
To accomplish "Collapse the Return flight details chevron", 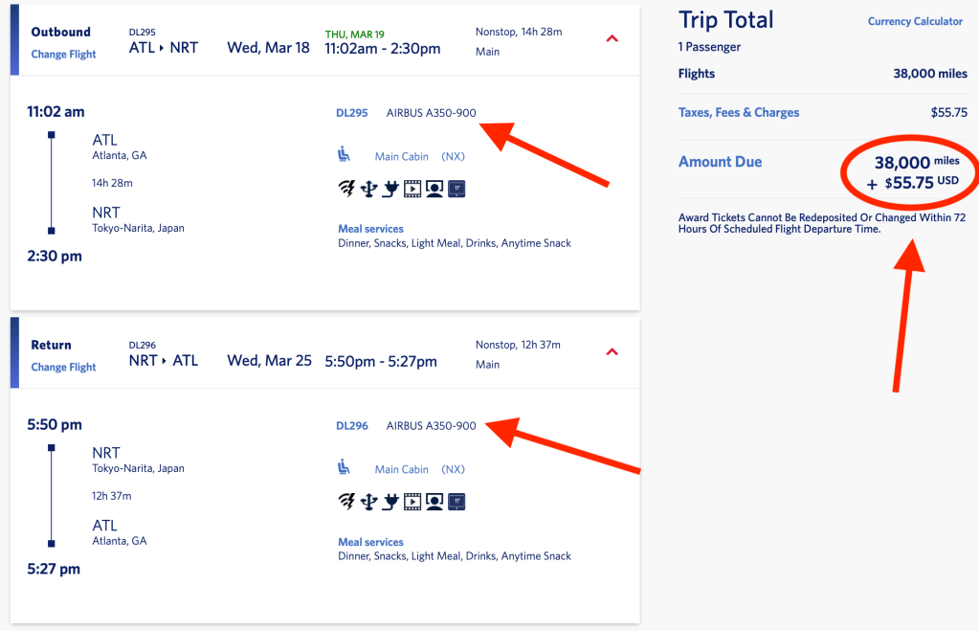I will 612,352.
